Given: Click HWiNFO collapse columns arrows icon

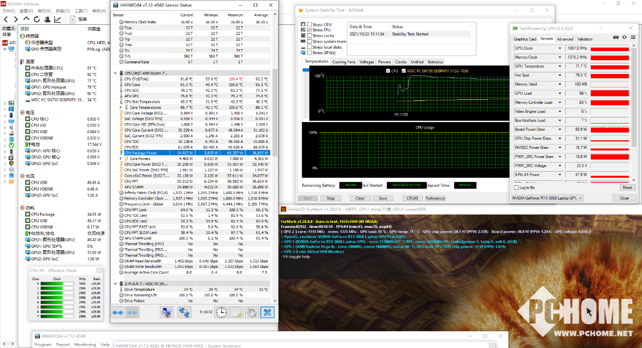Looking at the screenshot, I should 132,313.
